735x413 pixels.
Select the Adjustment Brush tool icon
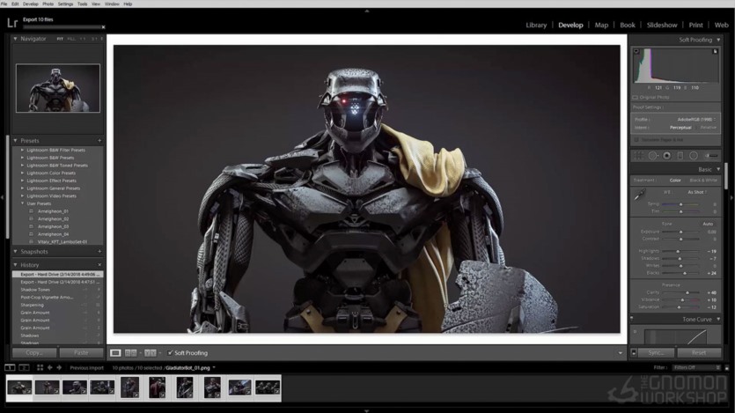[711, 156]
